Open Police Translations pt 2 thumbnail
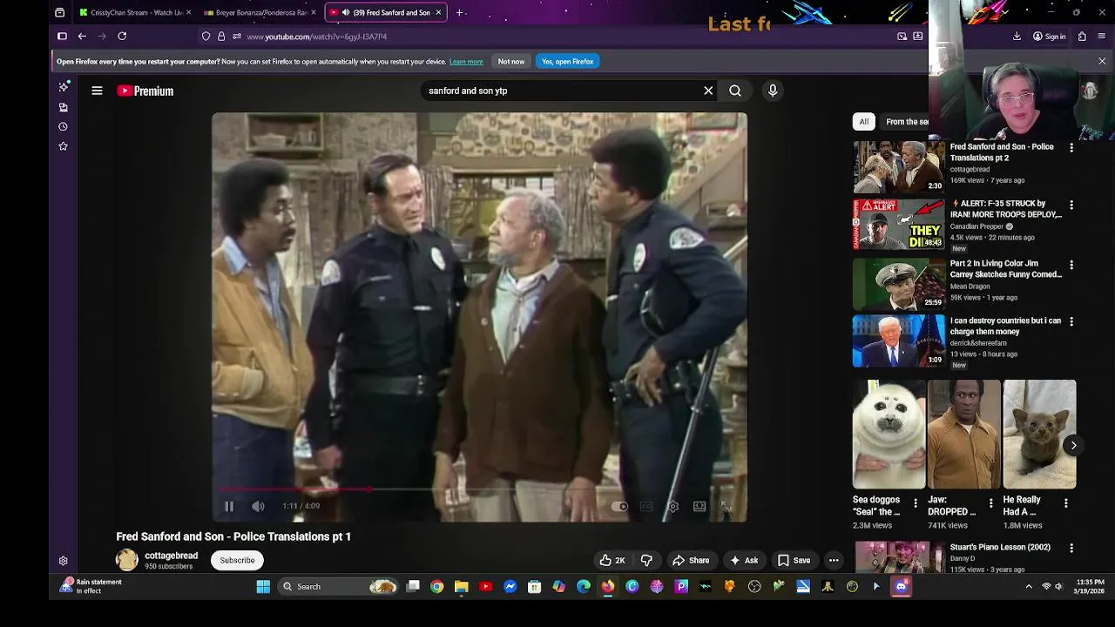Screen dimensions: 1115x627 click(x=898, y=167)
